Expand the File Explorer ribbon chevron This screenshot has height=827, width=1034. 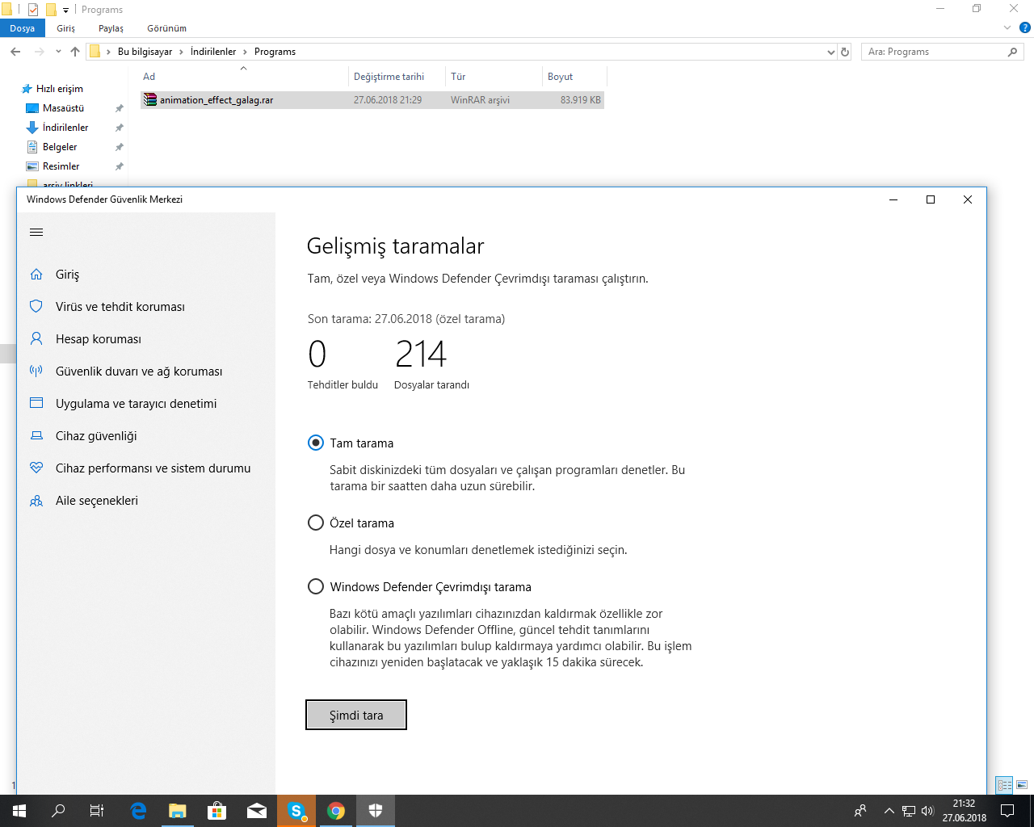[x=1007, y=28]
